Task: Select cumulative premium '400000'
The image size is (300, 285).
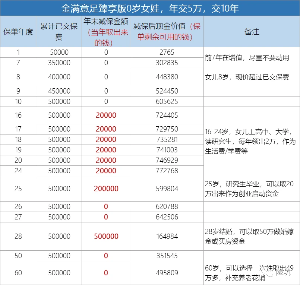Action: point(59,77)
